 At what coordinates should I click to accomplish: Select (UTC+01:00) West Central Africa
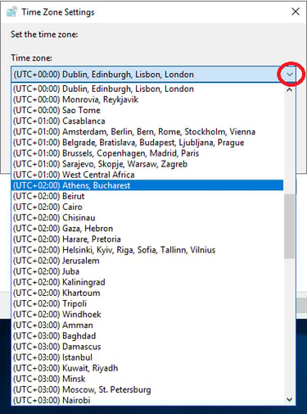tap(147, 175)
